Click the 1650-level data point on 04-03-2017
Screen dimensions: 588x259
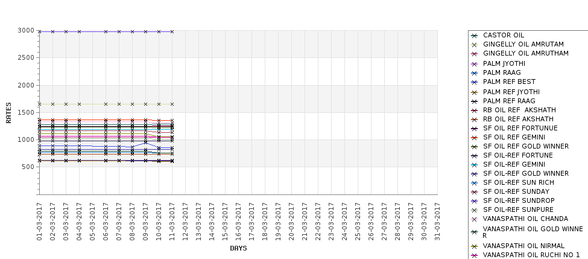point(79,104)
